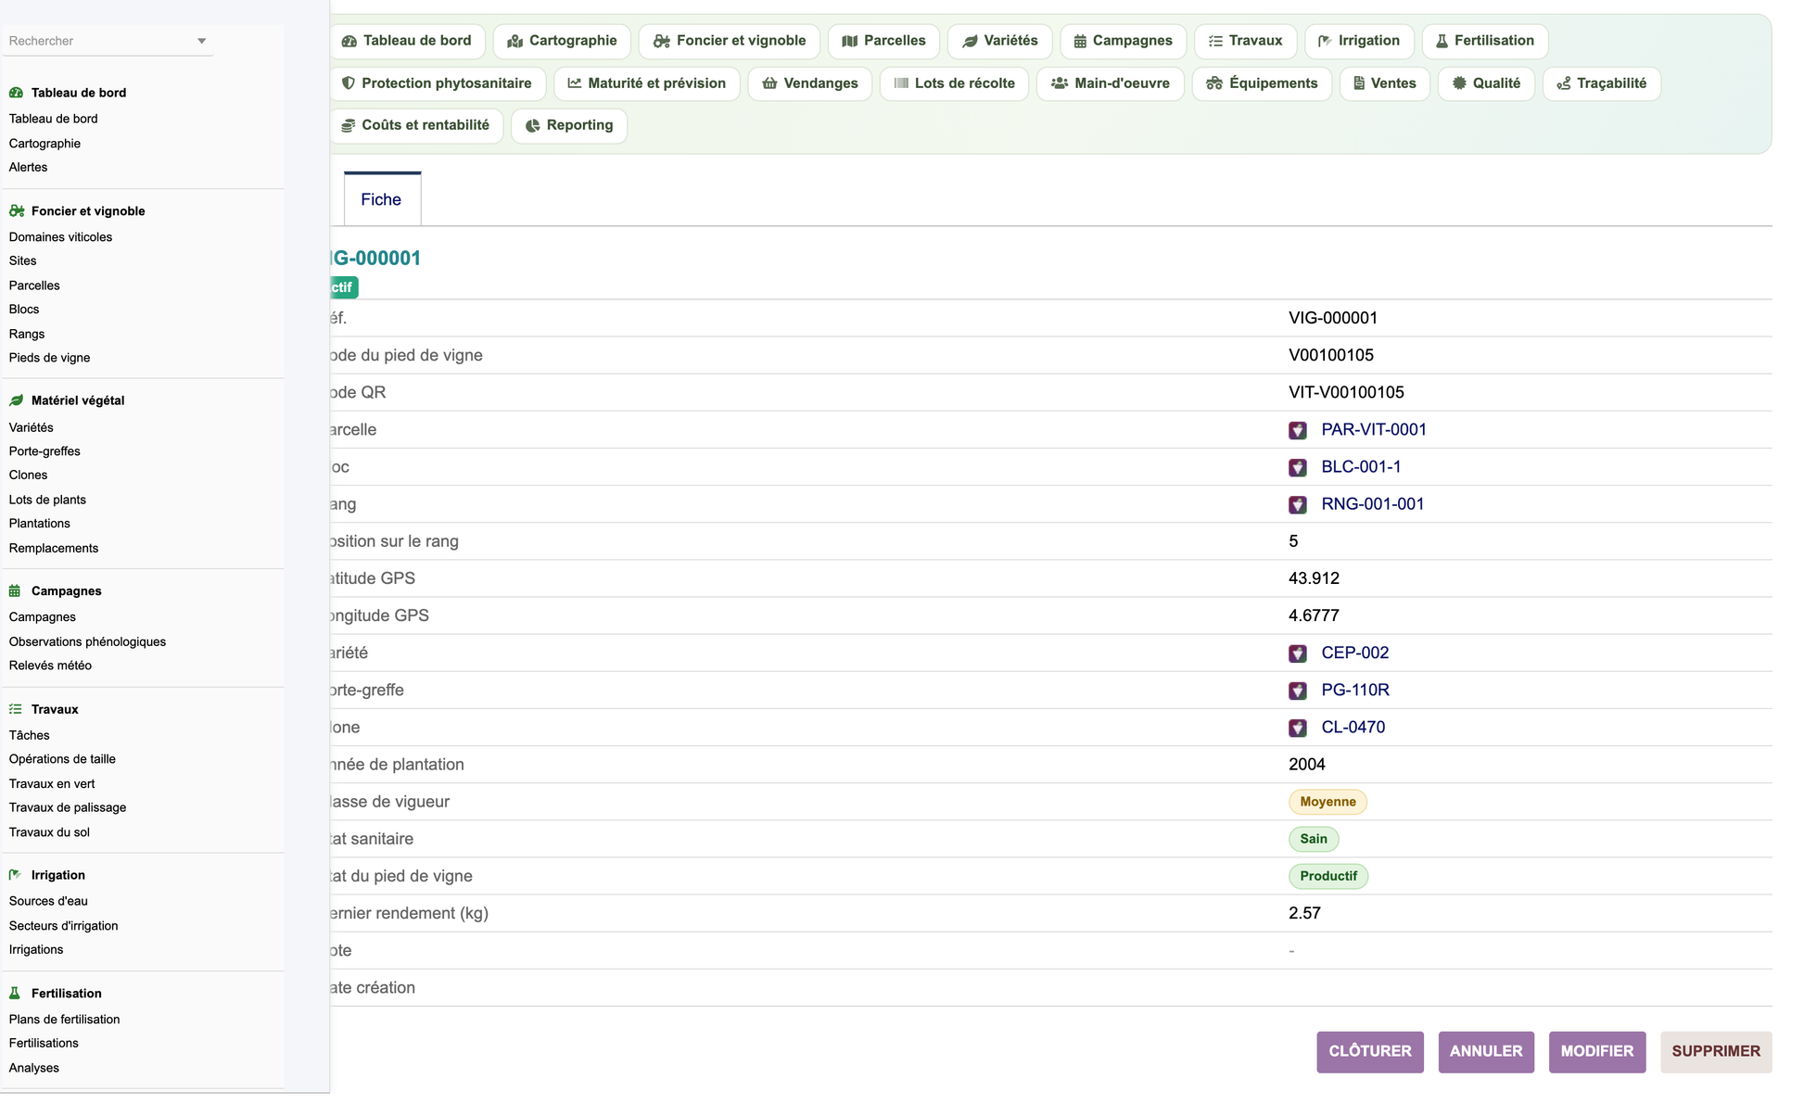Click the Sain sanitary status badge
1804x1116 pixels.
click(1313, 839)
